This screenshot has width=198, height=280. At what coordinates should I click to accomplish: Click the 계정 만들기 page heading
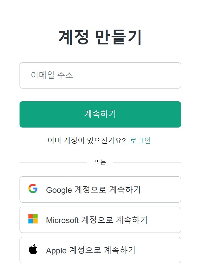100,36
